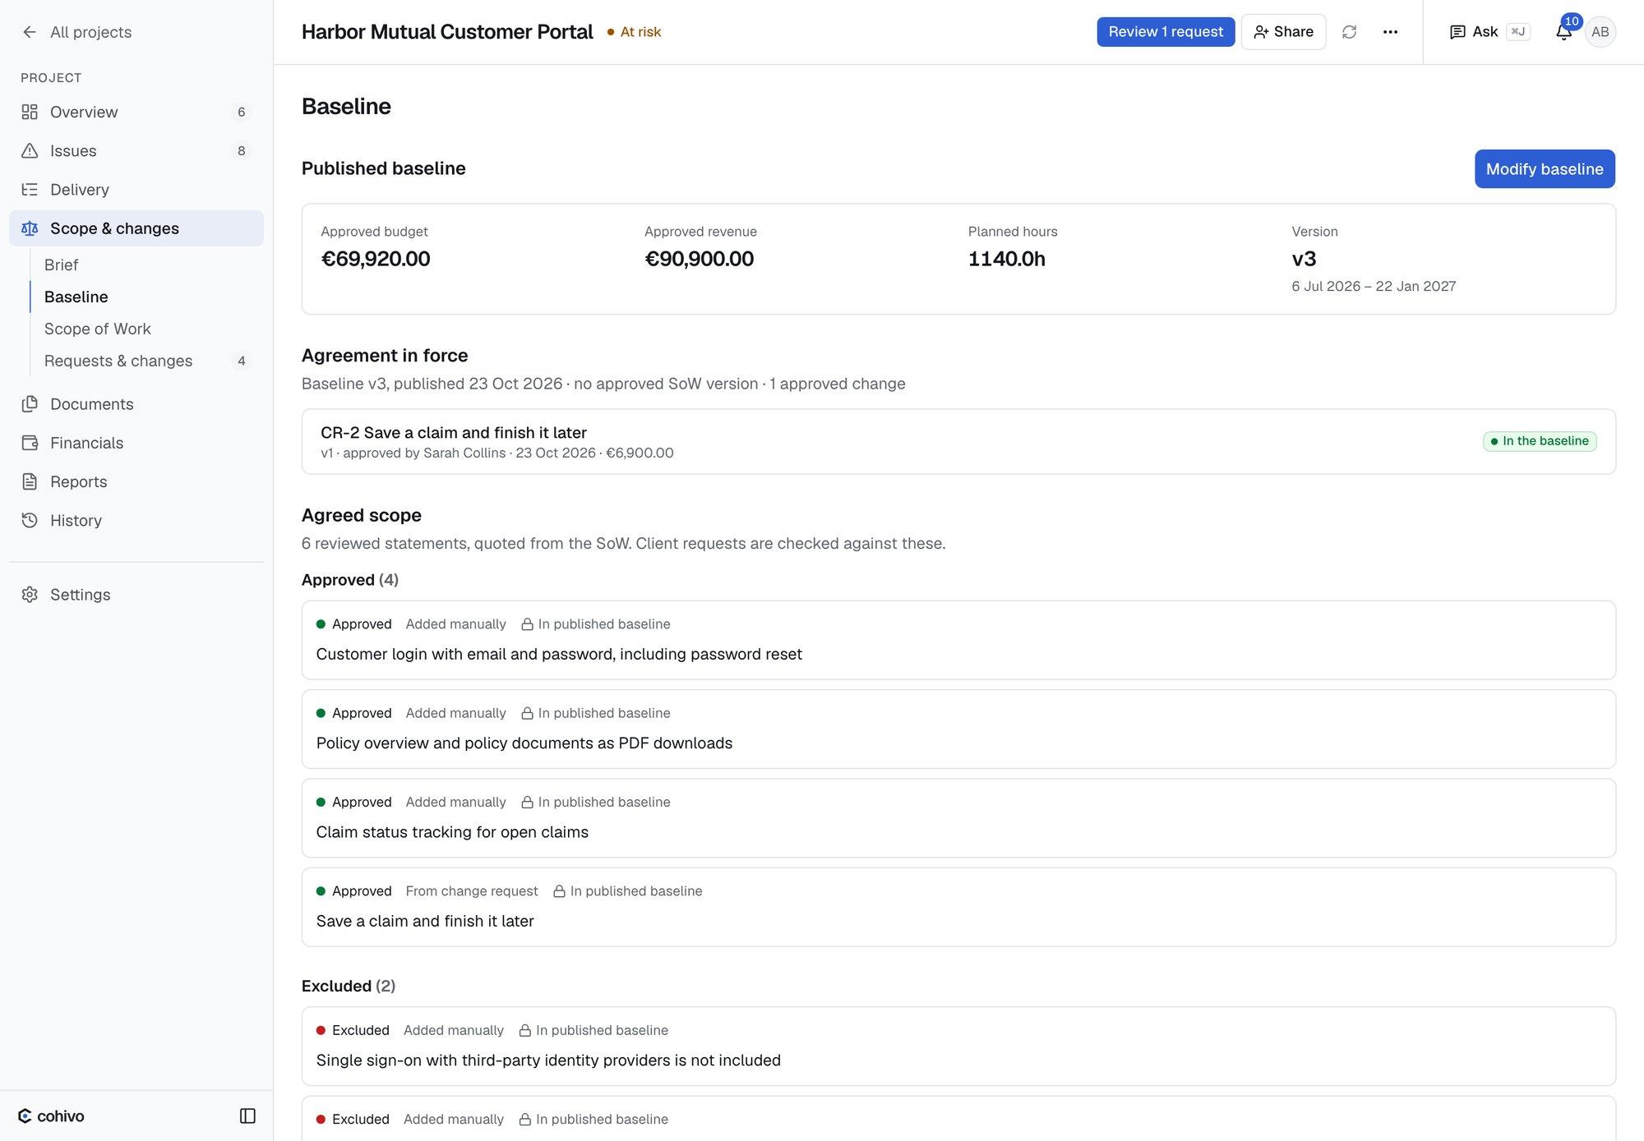Open Save a claim statement from change request
Image resolution: width=1644 pixels, height=1141 pixels.
958,907
